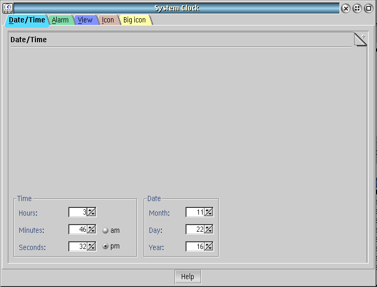
Task: Click the Month field showing 11
Action: point(195,212)
